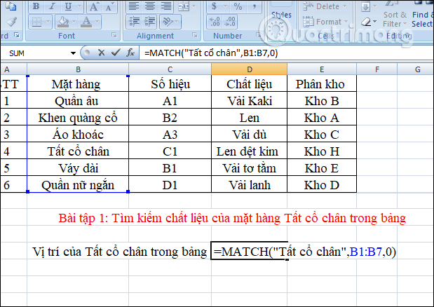
Task: Apply Fill Color paint bucket
Action: 63,22
